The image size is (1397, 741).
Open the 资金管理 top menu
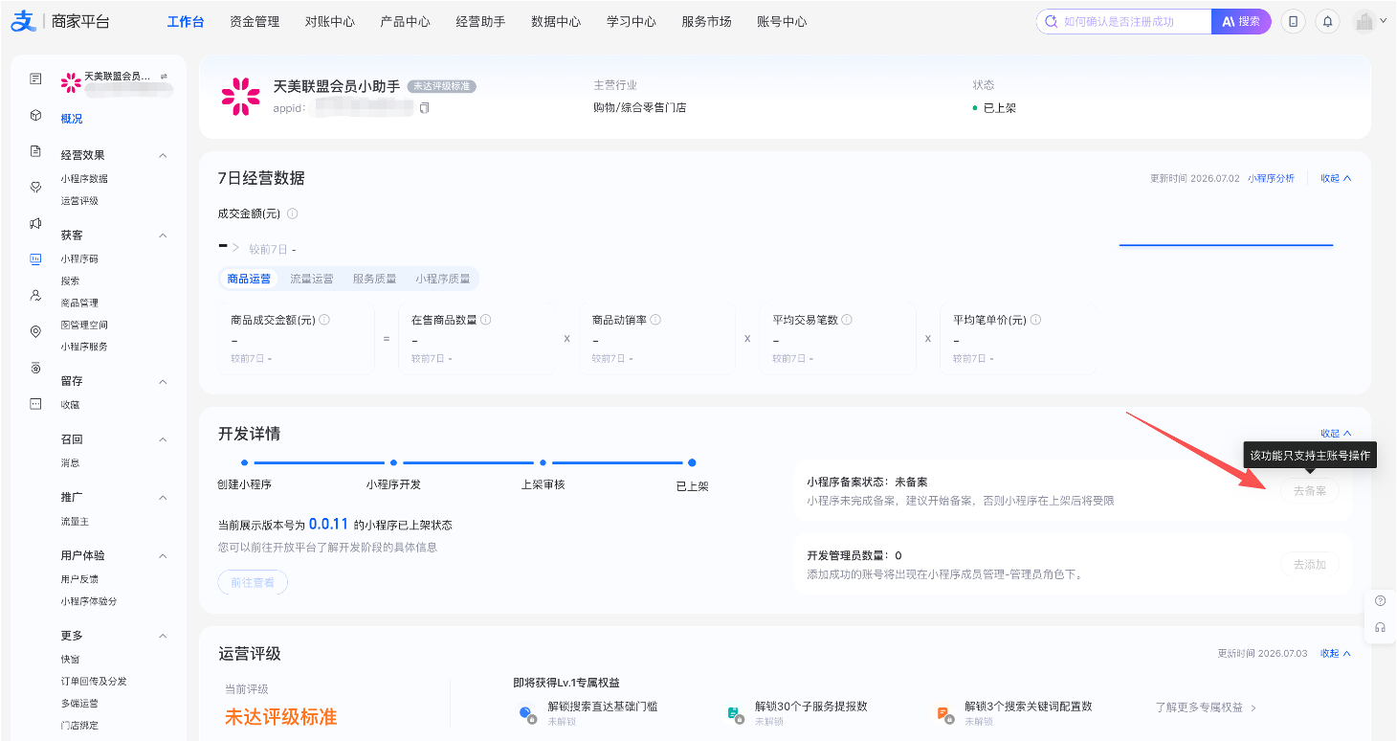(255, 21)
